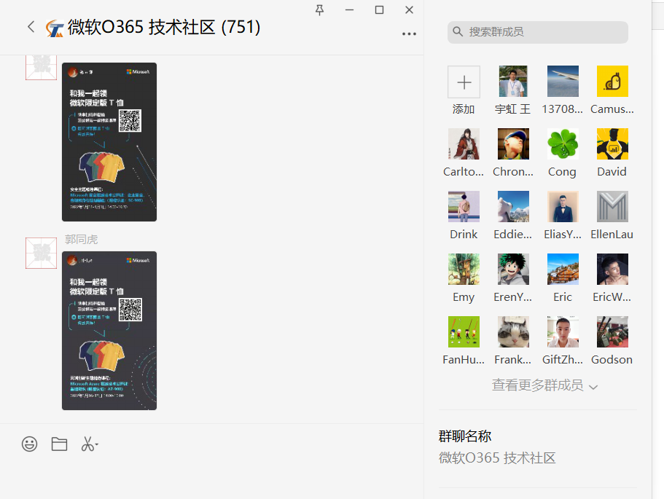664x499 pixels.
Task: Click the avatar beside the upper poster
Action: [x=41, y=67]
